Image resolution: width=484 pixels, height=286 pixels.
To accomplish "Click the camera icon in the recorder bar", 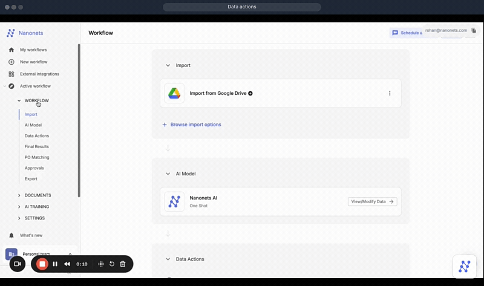I will (17, 264).
